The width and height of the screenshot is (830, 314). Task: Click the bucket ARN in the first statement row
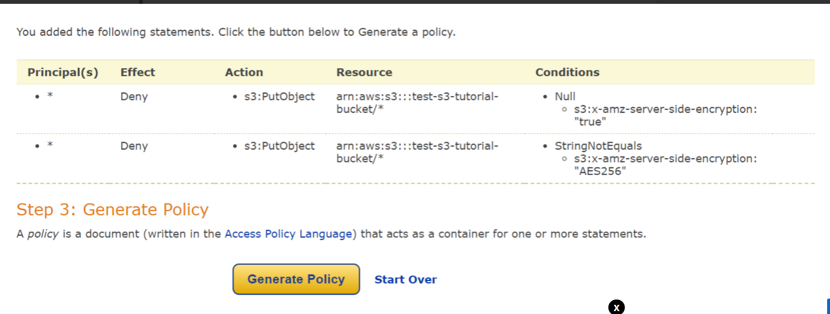[x=417, y=103]
